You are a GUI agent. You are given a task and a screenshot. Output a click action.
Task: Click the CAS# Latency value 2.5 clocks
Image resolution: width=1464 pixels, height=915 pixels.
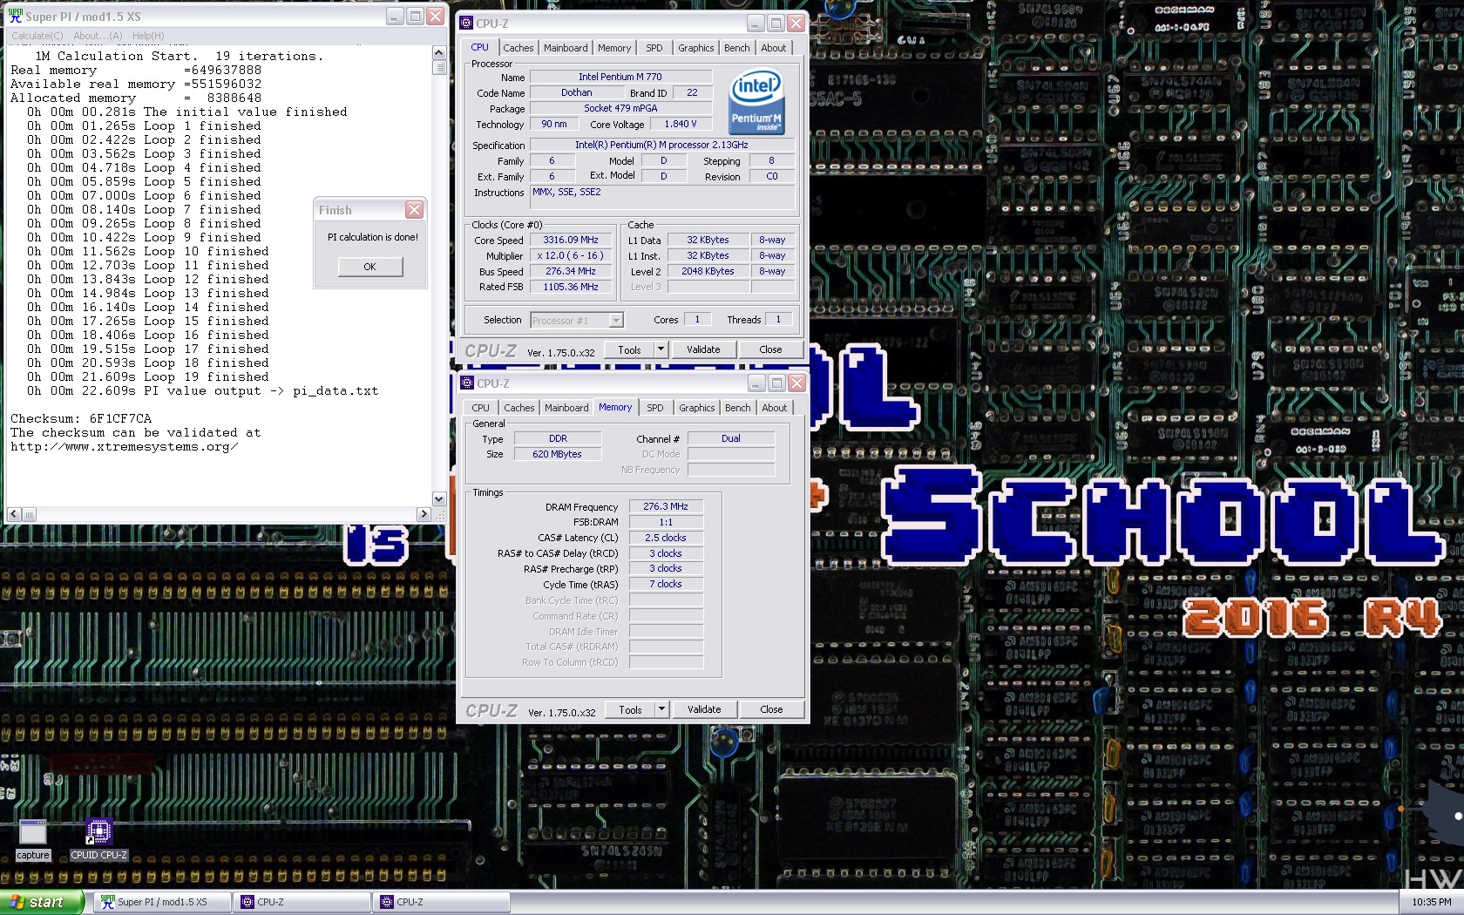click(x=666, y=539)
